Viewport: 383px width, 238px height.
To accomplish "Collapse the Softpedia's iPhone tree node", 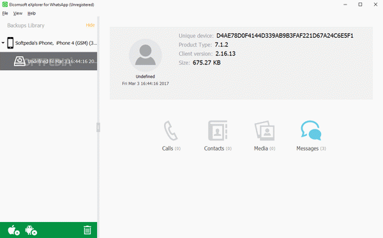I will (x=3, y=43).
